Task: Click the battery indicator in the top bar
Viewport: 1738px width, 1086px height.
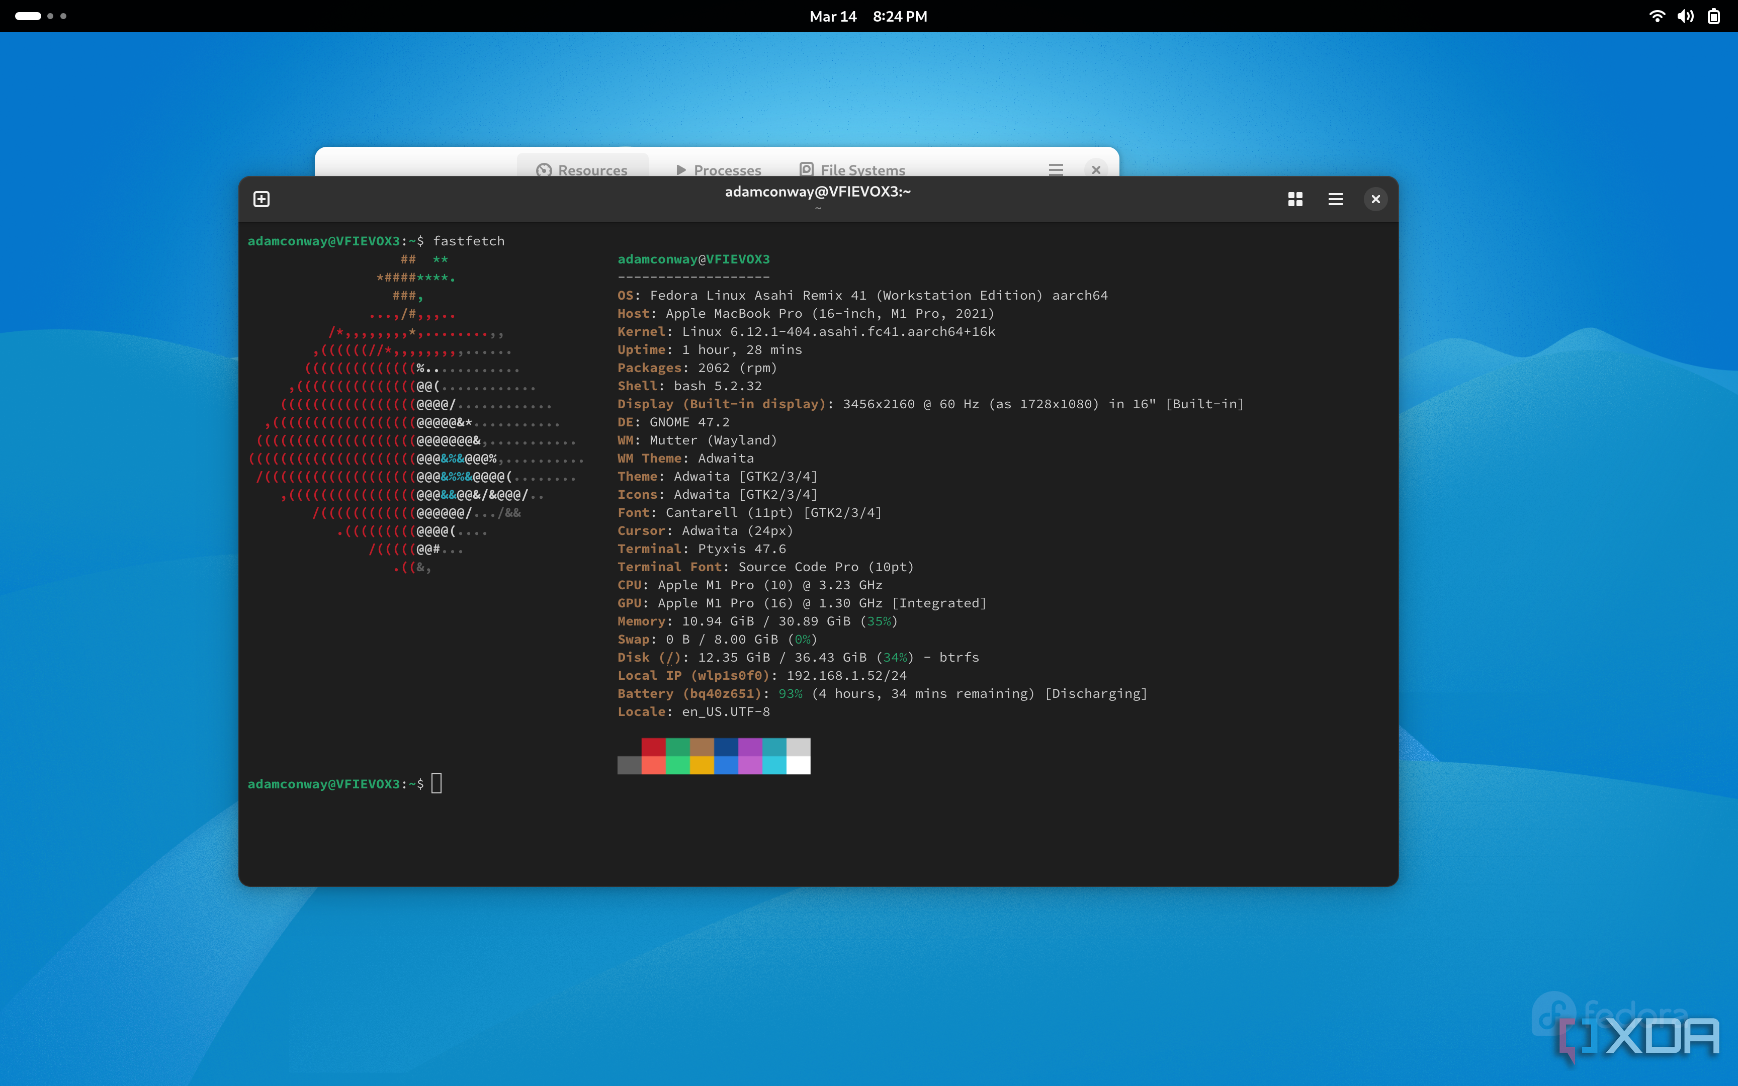Action: 1715,16
